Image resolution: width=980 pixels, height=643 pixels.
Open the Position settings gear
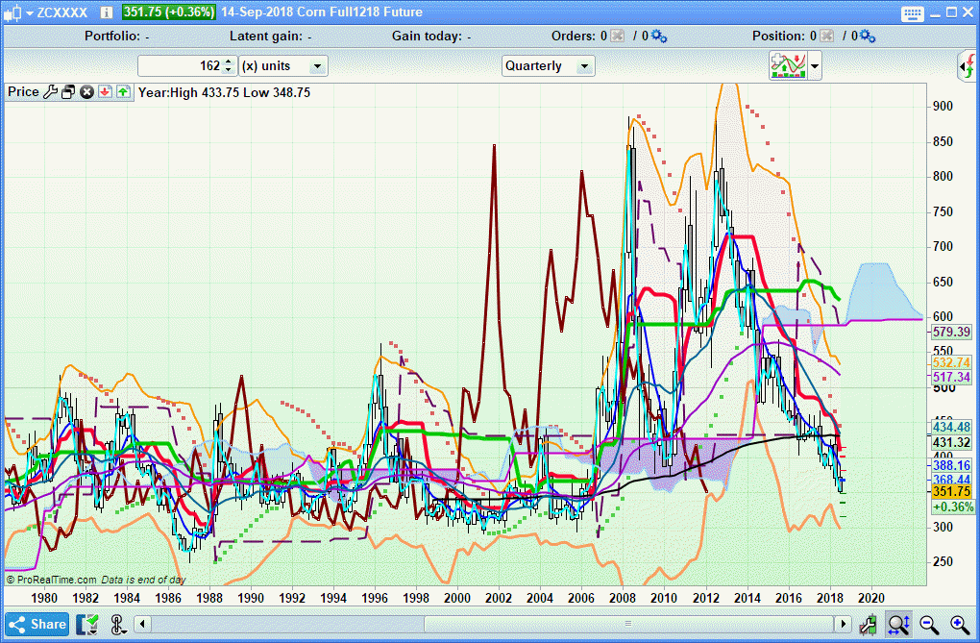click(867, 37)
